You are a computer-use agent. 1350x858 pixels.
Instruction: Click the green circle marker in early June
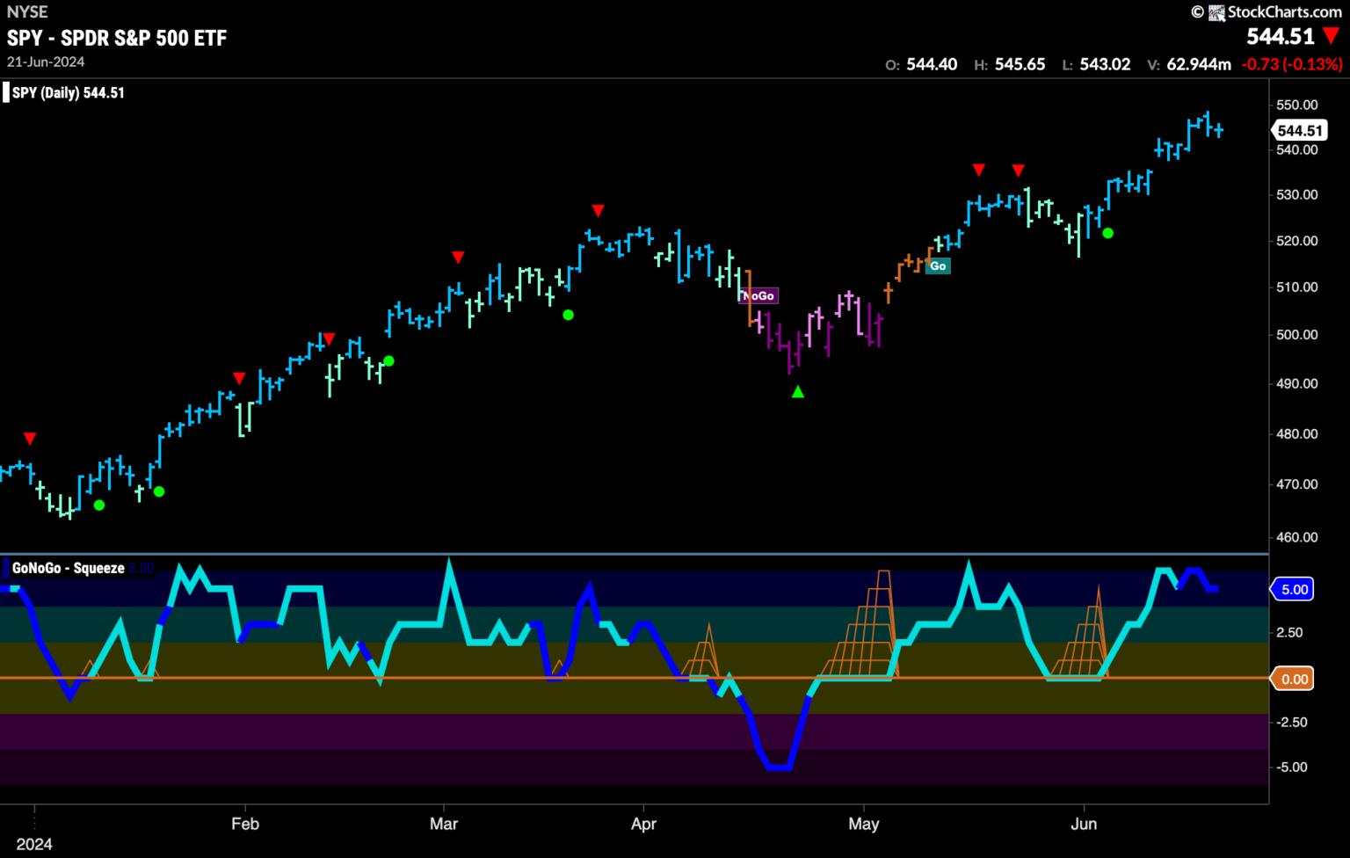[1108, 233]
